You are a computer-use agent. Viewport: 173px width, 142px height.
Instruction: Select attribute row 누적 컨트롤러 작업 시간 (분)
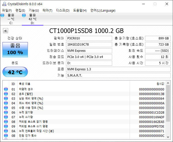click(84, 131)
